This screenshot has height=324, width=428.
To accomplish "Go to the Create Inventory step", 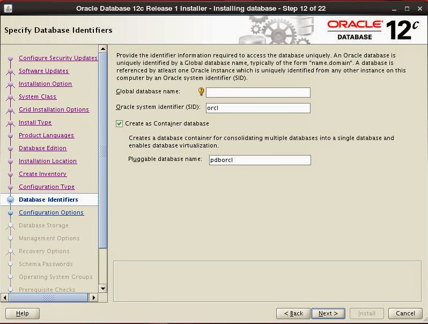I will [x=43, y=174].
